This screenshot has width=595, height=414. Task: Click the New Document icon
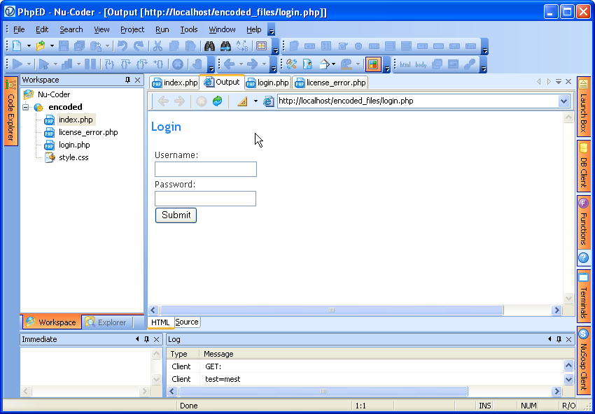(x=17, y=46)
